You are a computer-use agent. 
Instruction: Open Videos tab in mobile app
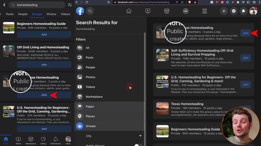click(x=65, y=14)
